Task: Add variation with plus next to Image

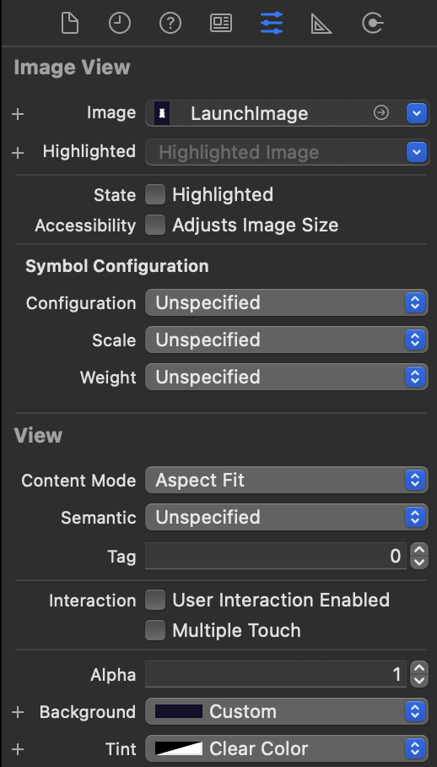Action: coord(18,114)
